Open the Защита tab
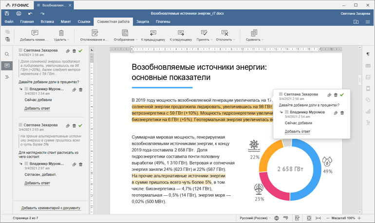 (143, 22)
